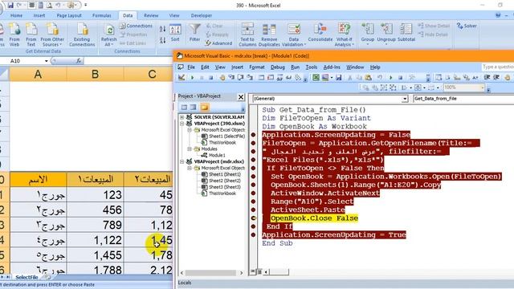The image size is (514, 289).
Task: Open Existing Connections in ribbon
Action: (x=82, y=35)
